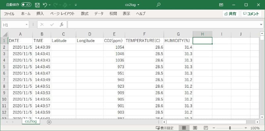
Task: Click the Undo arrow icon
Action: point(45,5)
